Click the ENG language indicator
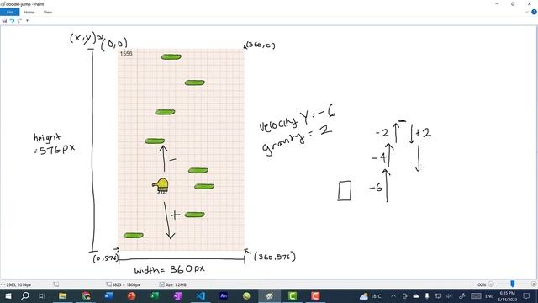Viewport: 538px width, 303px height. pos(489,295)
